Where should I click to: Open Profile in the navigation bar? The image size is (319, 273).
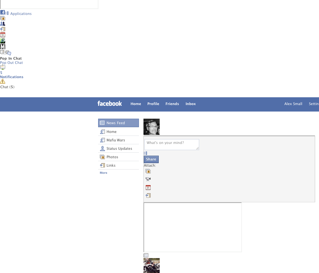[x=153, y=104]
